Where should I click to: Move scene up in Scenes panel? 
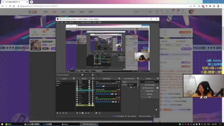[63, 113]
